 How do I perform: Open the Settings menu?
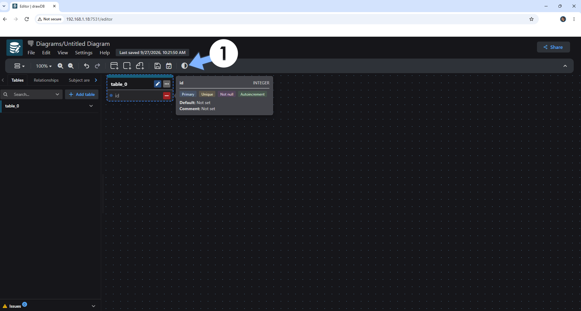pyautogui.click(x=84, y=52)
